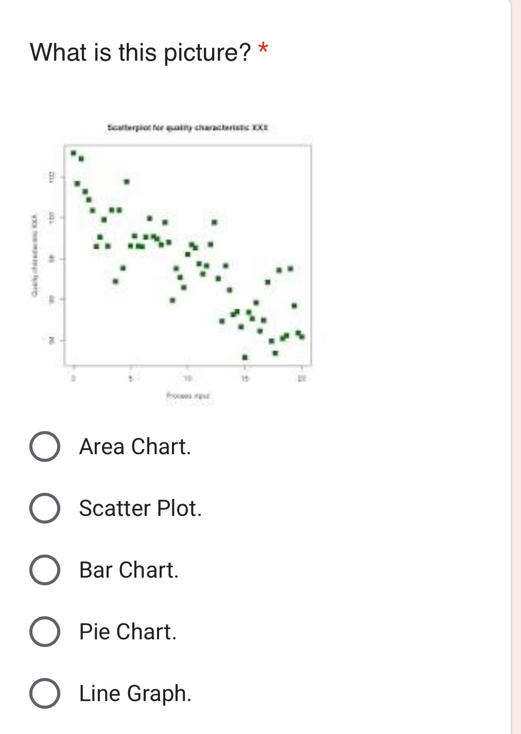Select the Line Graph radio button

45,693
